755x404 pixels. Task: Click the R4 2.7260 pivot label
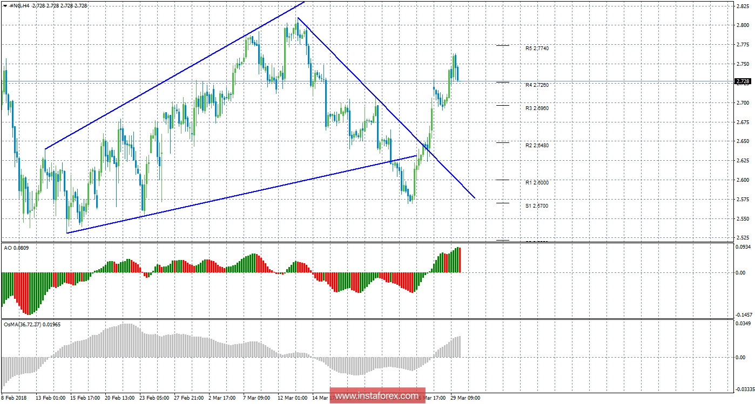click(537, 85)
